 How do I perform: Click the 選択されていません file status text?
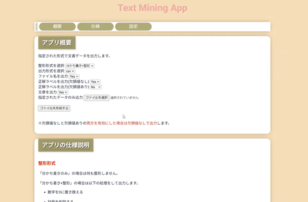(124, 98)
